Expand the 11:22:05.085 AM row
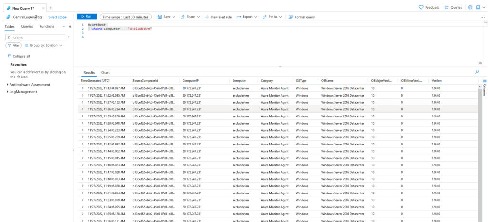 [83, 96]
